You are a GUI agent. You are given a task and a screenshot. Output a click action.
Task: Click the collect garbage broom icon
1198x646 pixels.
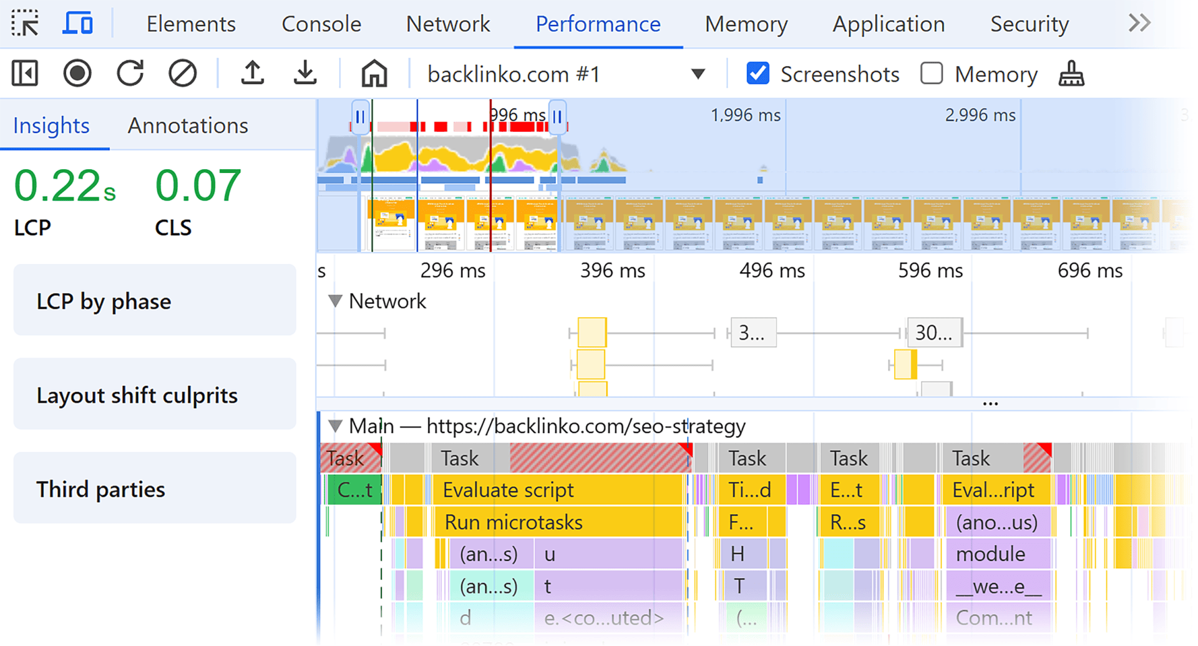click(1071, 74)
